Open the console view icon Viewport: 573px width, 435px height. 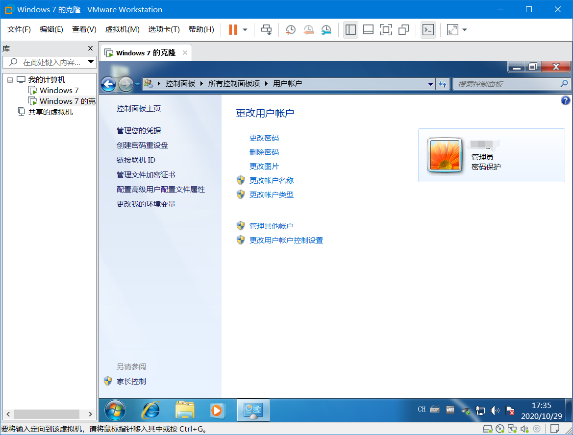(x=428, y=29)
